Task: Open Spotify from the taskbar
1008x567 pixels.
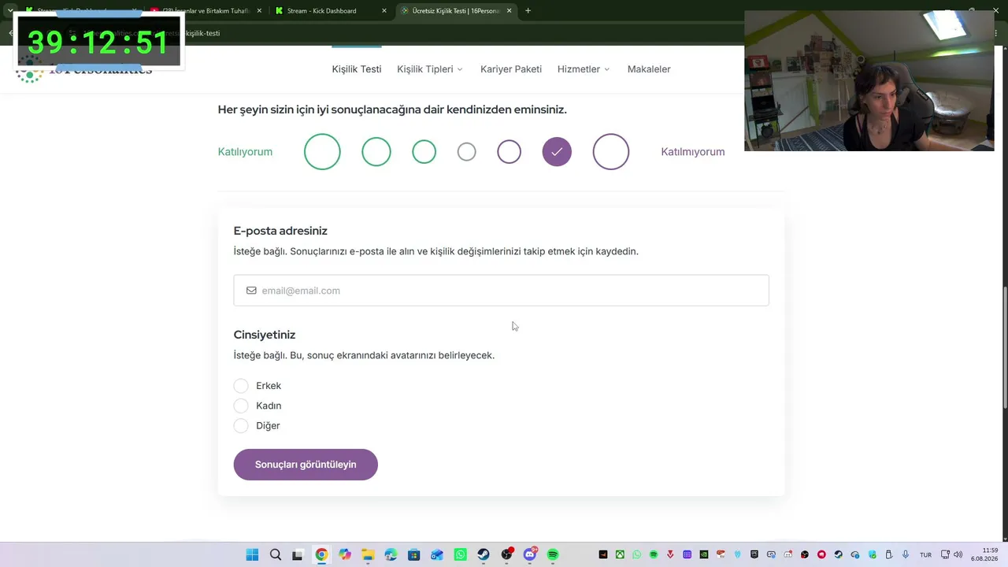Action: coord(553,554)
